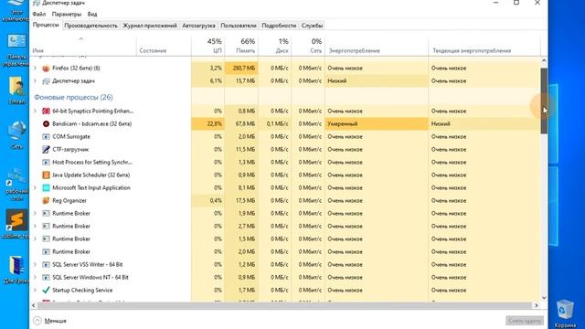Viewport: 585px width, 329px height.
Task: Switch to the Подробности tab
Action: (x=279, y=26)
